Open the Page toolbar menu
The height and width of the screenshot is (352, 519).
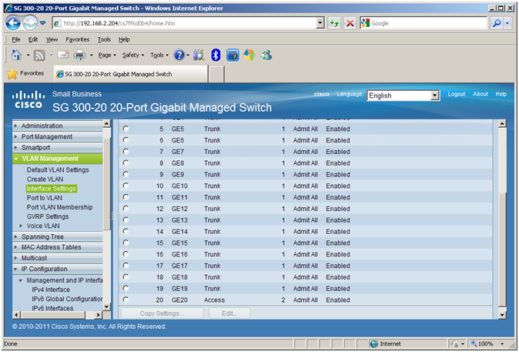pyautogui.click(x=107, y=55)
